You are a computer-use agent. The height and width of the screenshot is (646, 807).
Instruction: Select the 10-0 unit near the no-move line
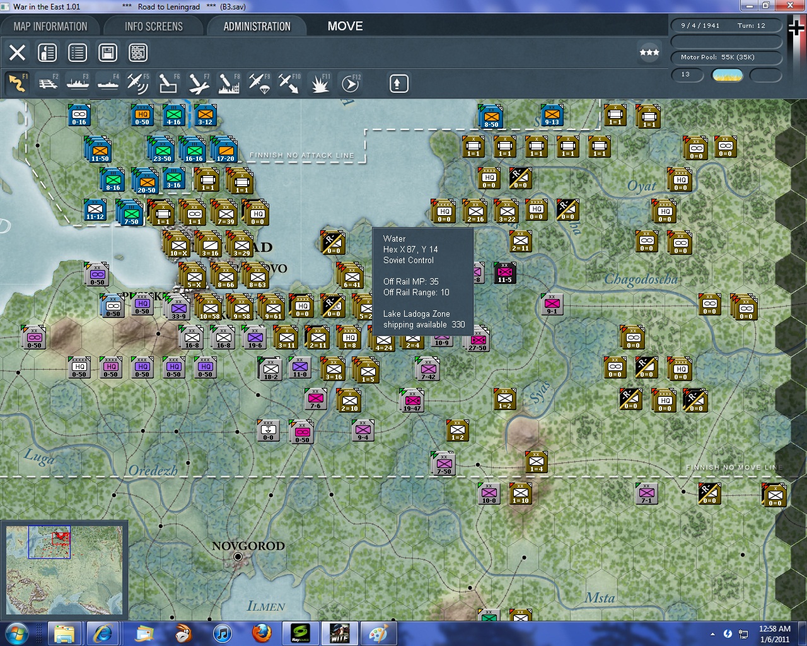point(489,493)
